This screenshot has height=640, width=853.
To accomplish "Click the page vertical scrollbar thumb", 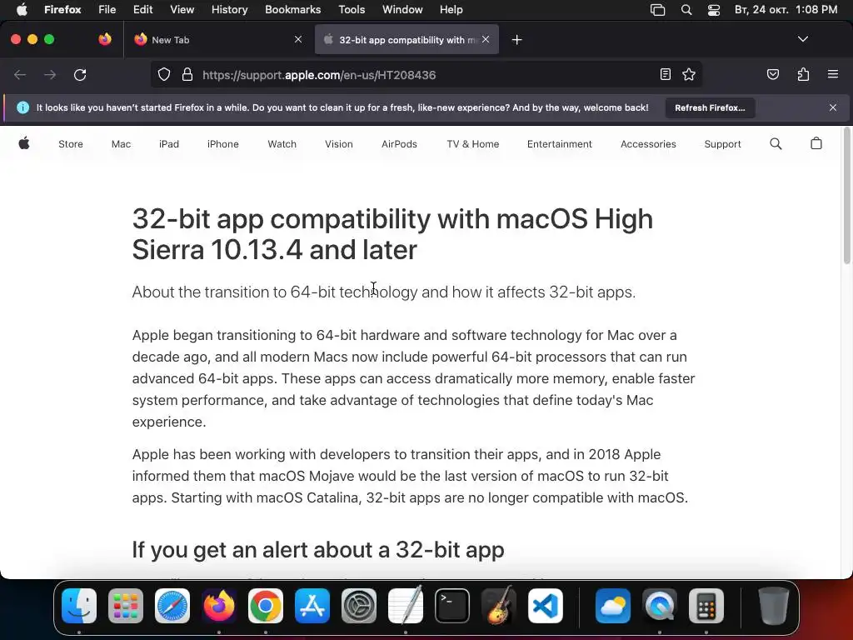I will (x=846, y=196).
